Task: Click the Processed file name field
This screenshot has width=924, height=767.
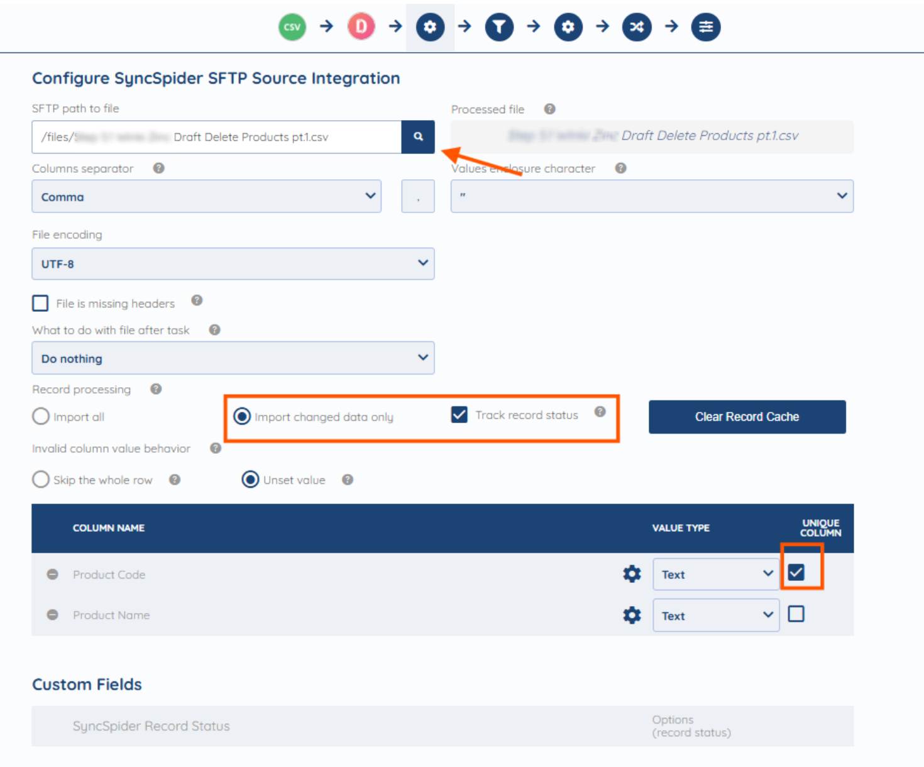Action: [x=652, y=136]
